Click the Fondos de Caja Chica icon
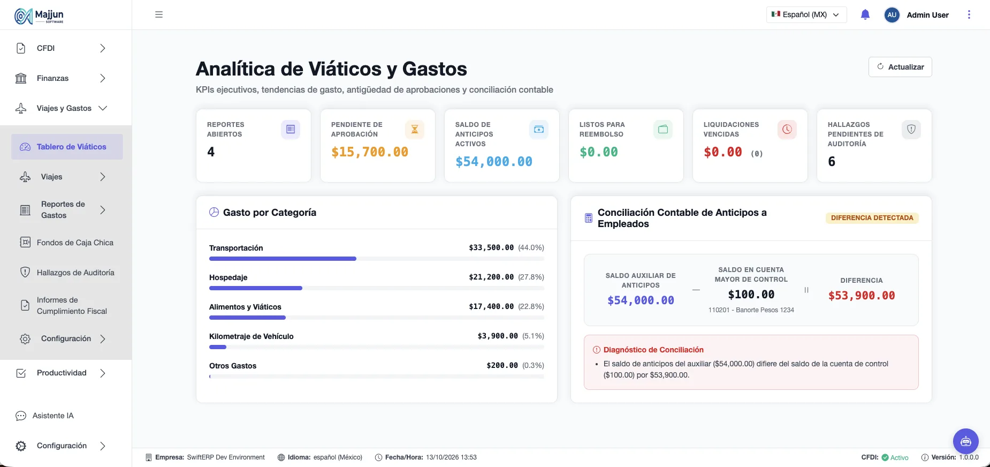The width and height of the screenshot is (990, 467). [25, 243]
